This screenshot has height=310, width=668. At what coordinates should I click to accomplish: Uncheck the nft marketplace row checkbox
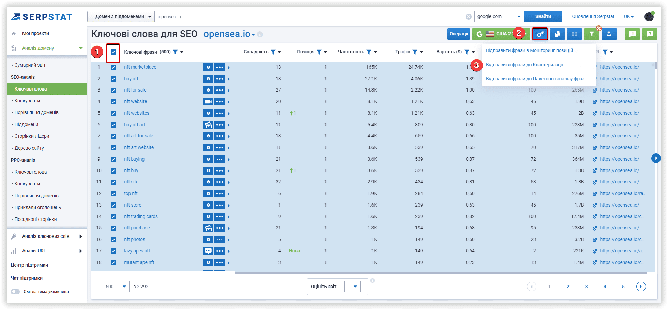(113, 67)
